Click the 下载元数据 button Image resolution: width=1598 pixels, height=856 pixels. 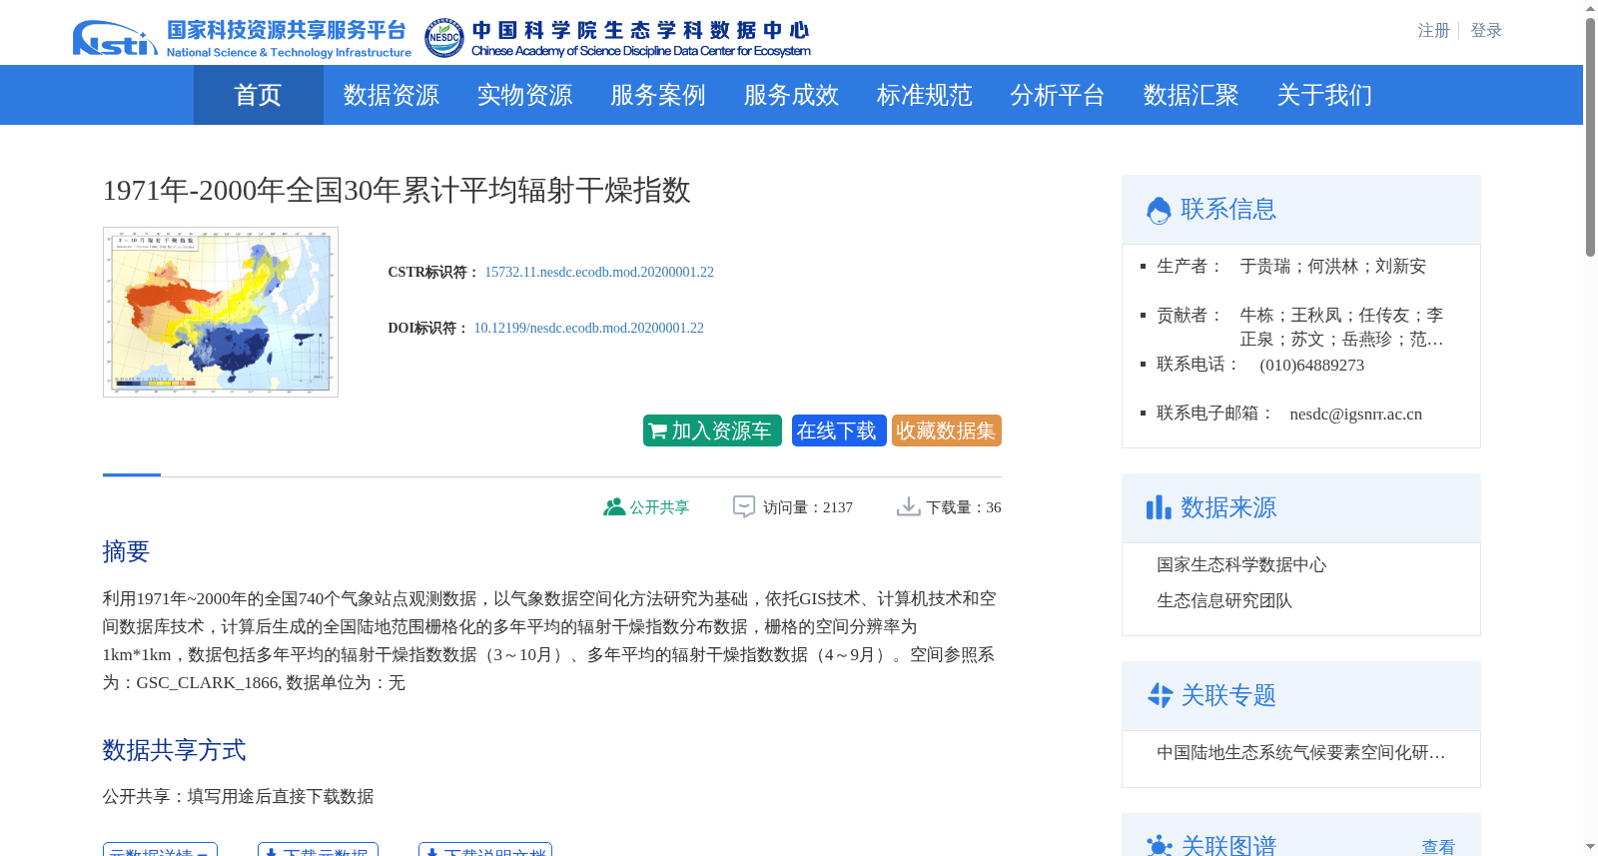318,850
